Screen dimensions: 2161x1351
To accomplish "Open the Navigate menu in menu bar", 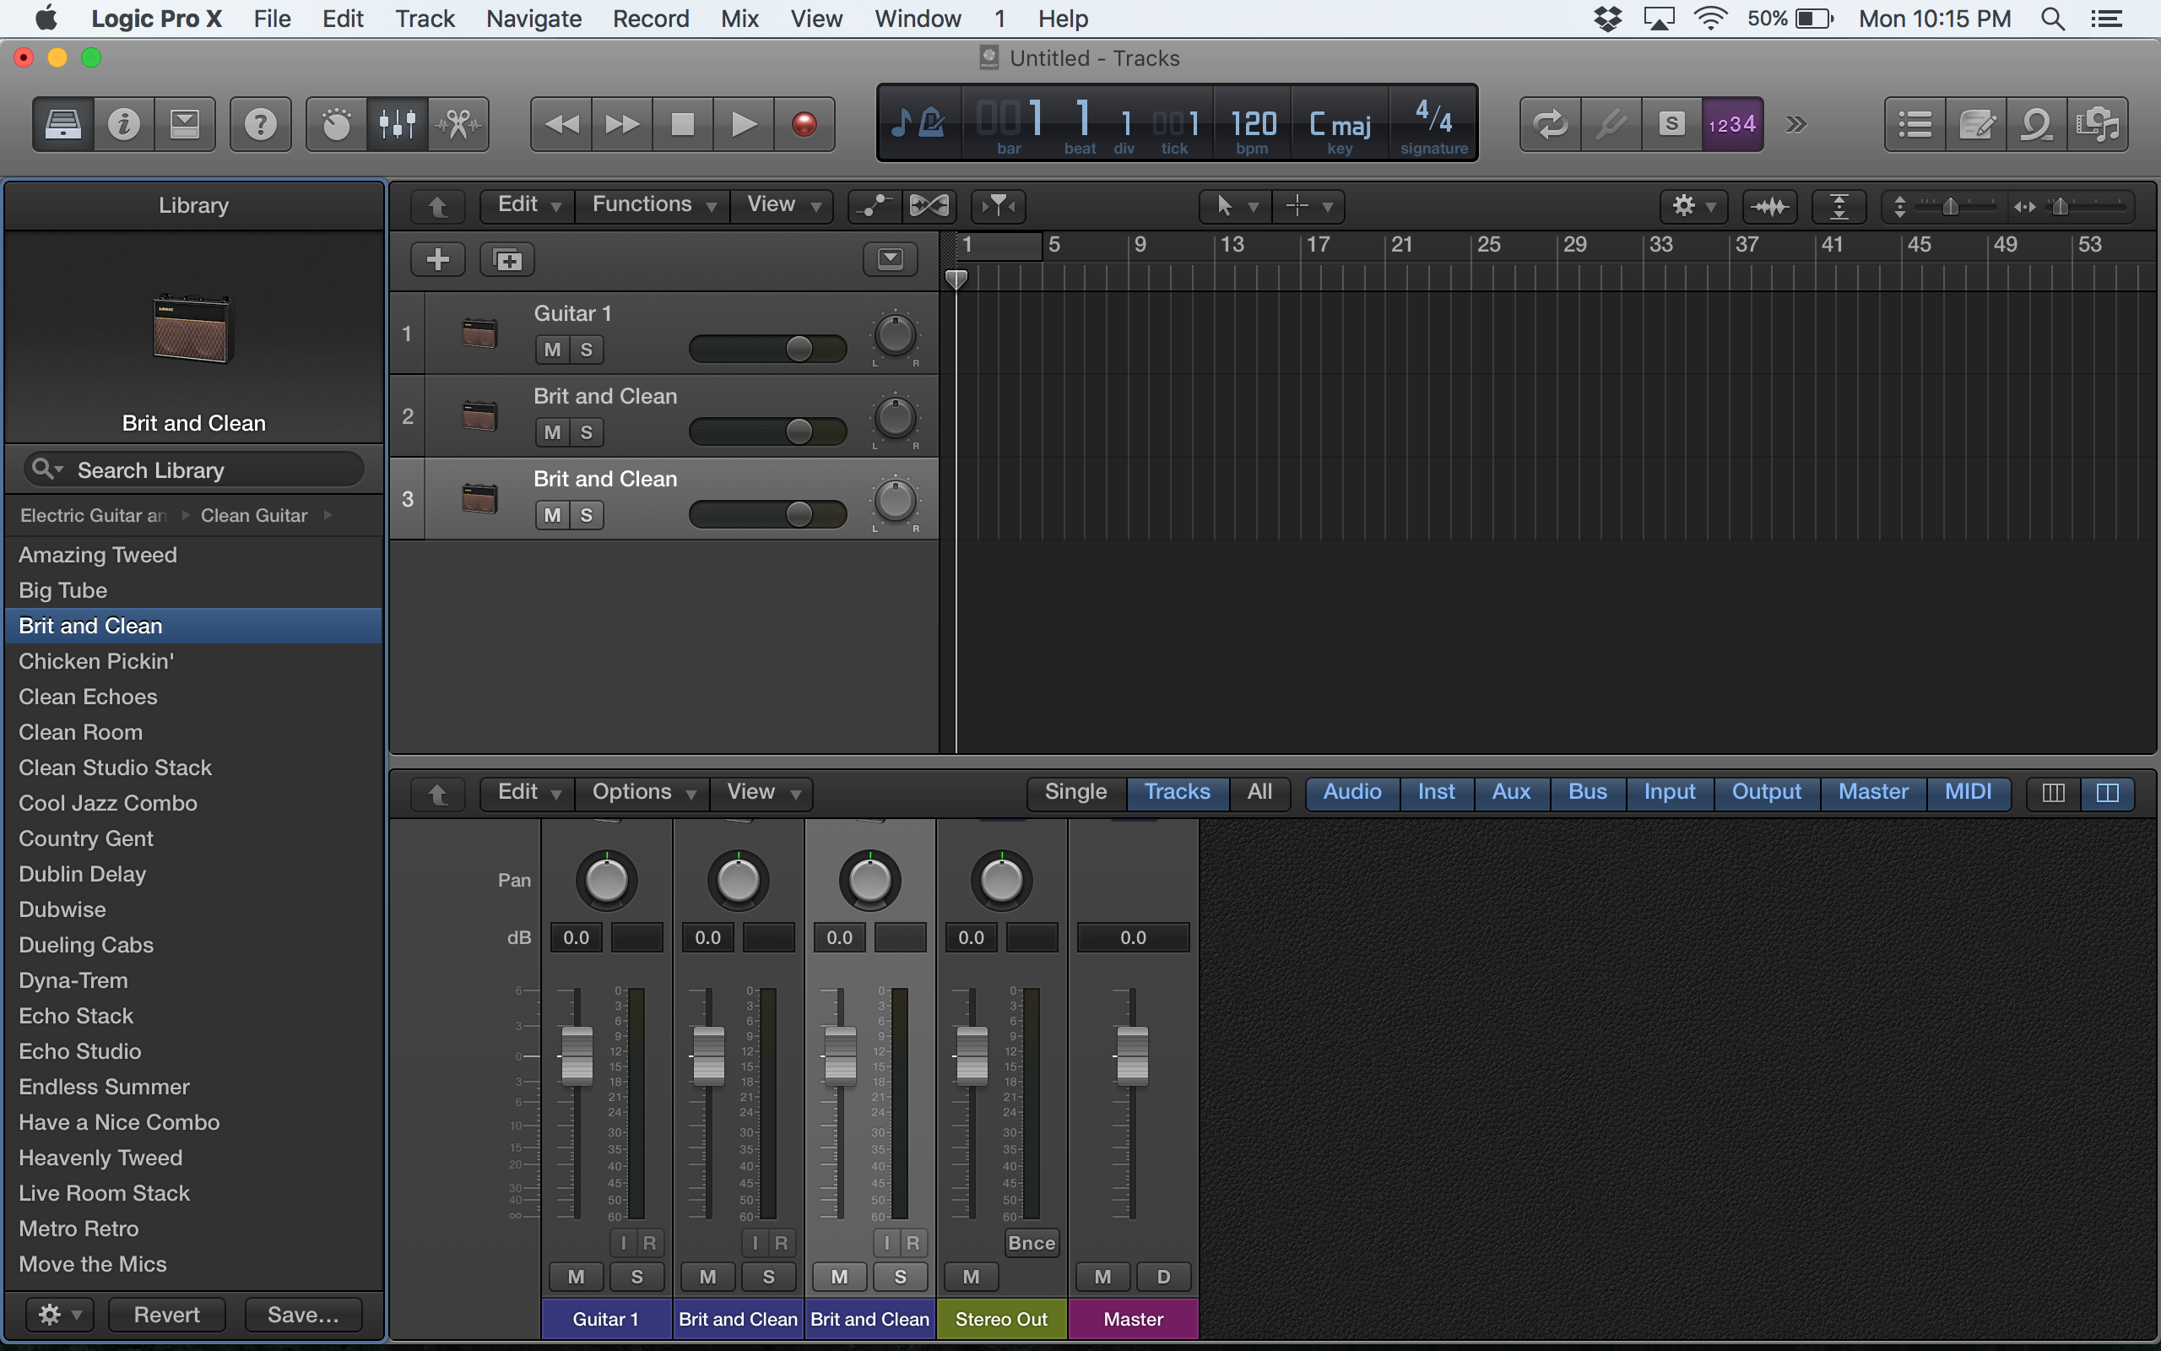I will [534, 19].
